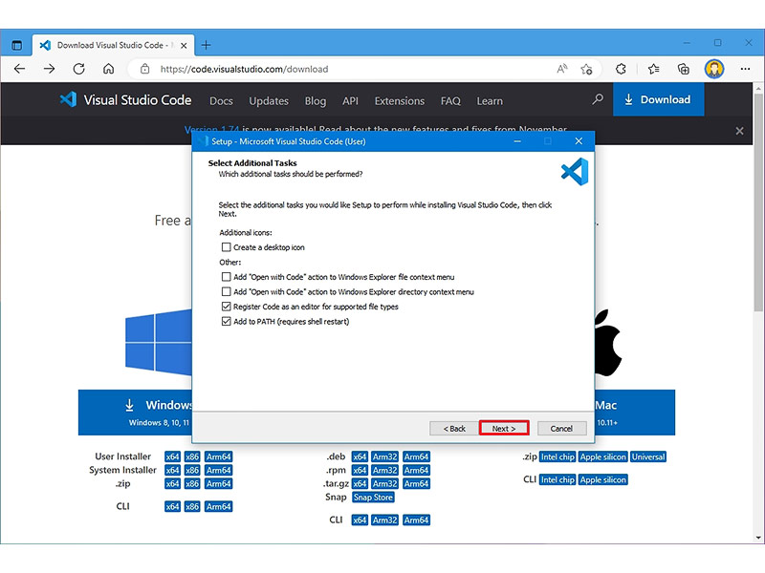Download Windows User Installer x64
The image size is (765, 573).
click(x=172, y=456)
